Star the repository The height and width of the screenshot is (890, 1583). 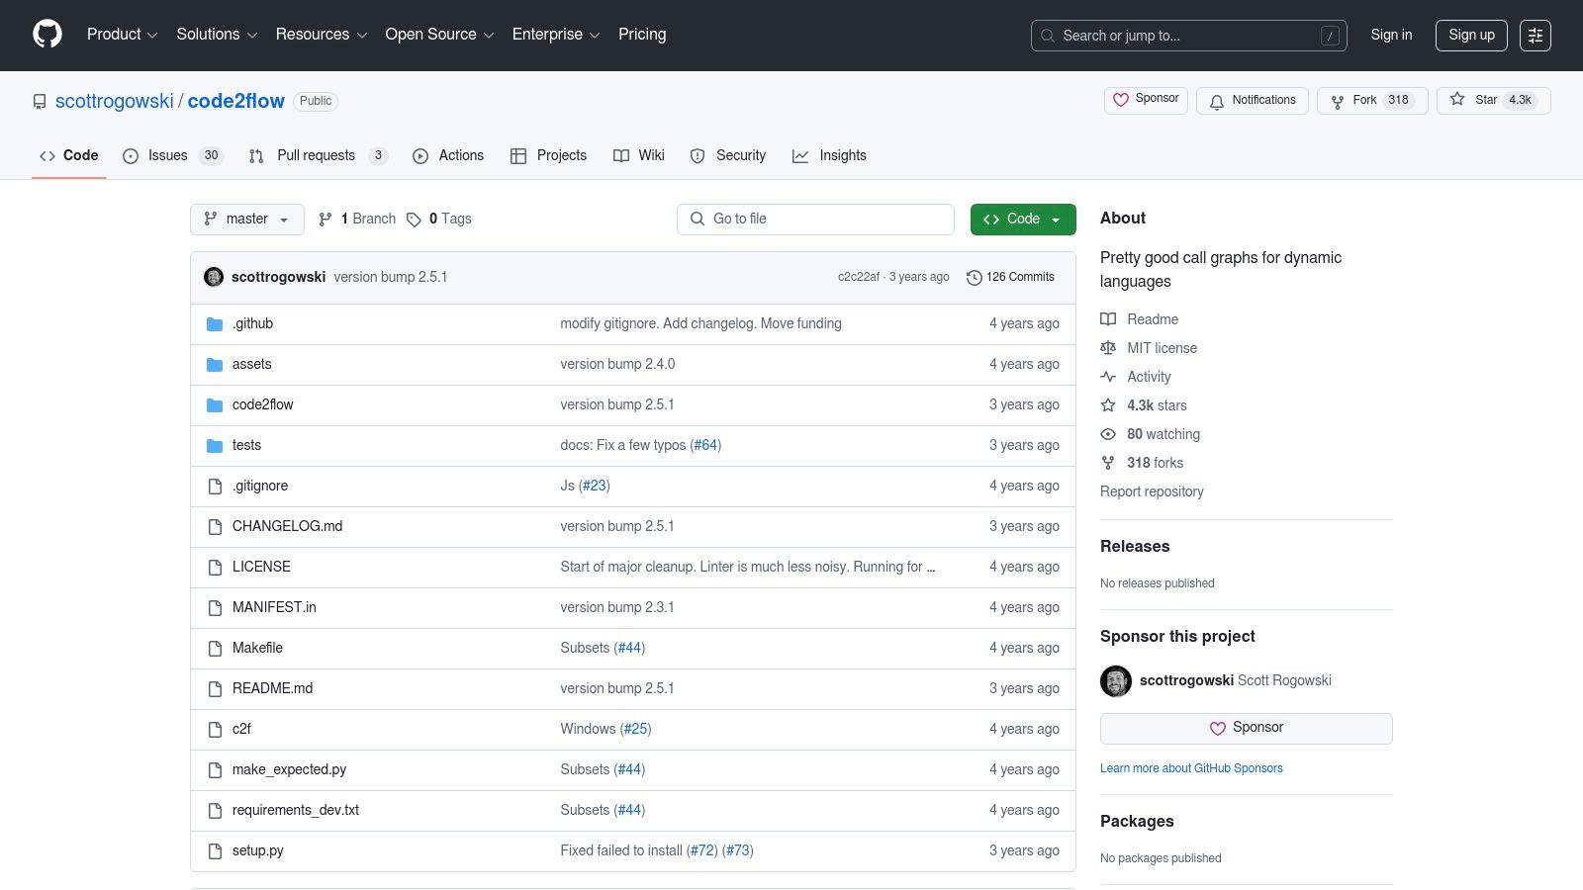tap(1494, 101)
